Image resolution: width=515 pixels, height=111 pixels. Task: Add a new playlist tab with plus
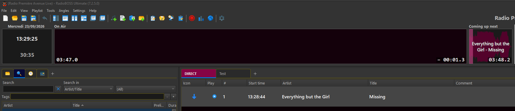(x=255, y=74)
